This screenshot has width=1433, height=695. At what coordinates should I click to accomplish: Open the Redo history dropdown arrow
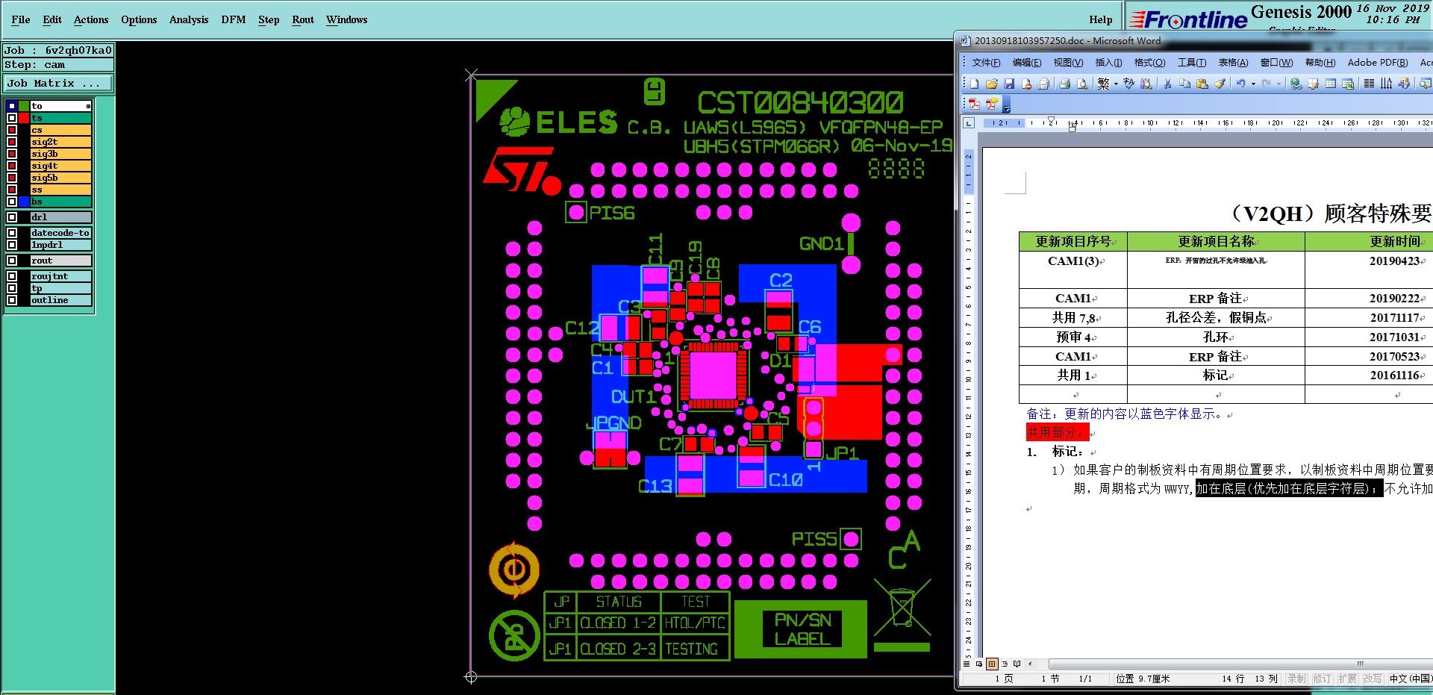tap(1279, 84)
